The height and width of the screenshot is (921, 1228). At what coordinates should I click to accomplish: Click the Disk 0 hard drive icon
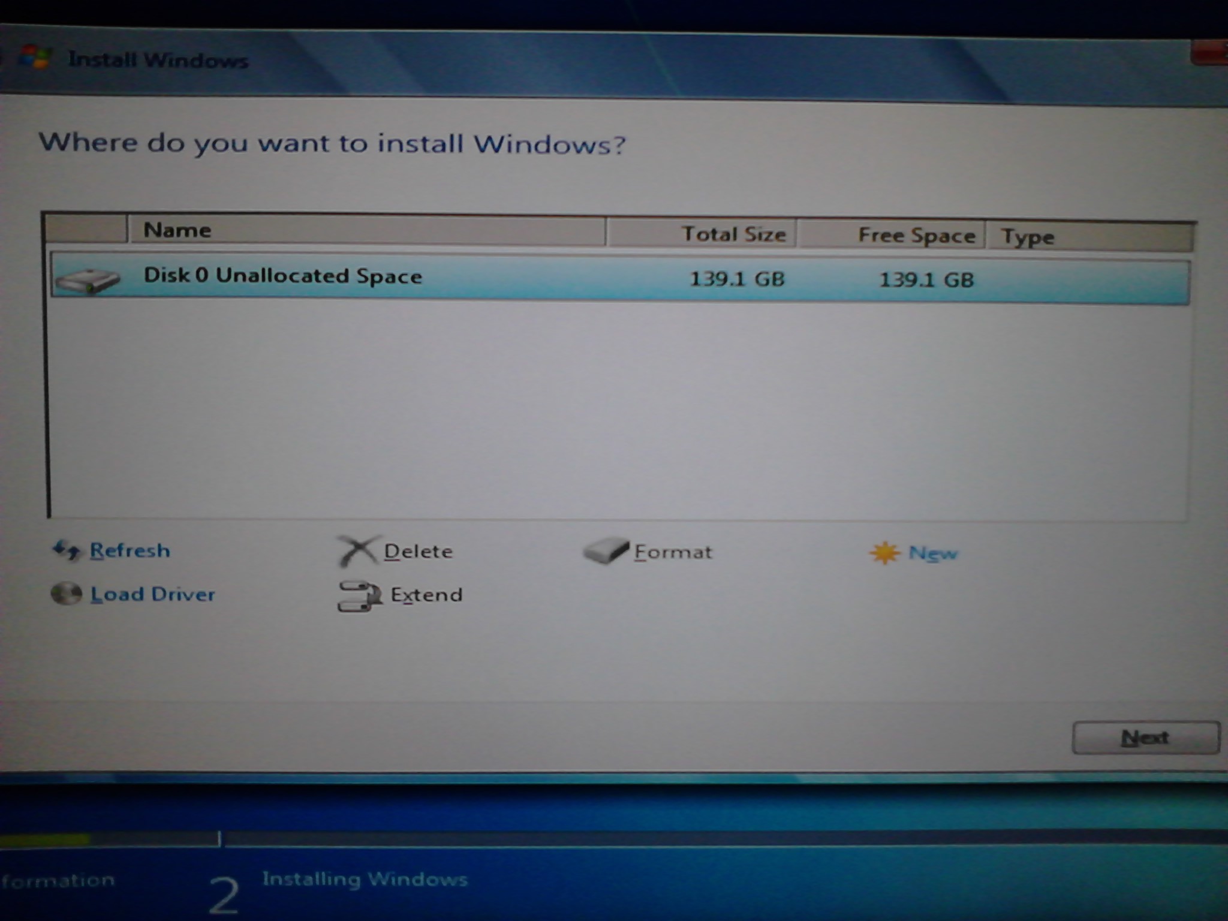coord(88,280)
